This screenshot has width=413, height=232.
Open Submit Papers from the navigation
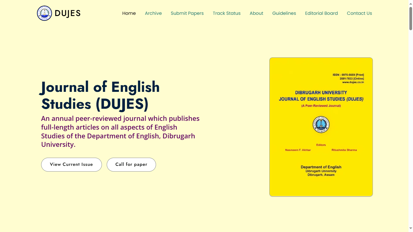[187, 13]
